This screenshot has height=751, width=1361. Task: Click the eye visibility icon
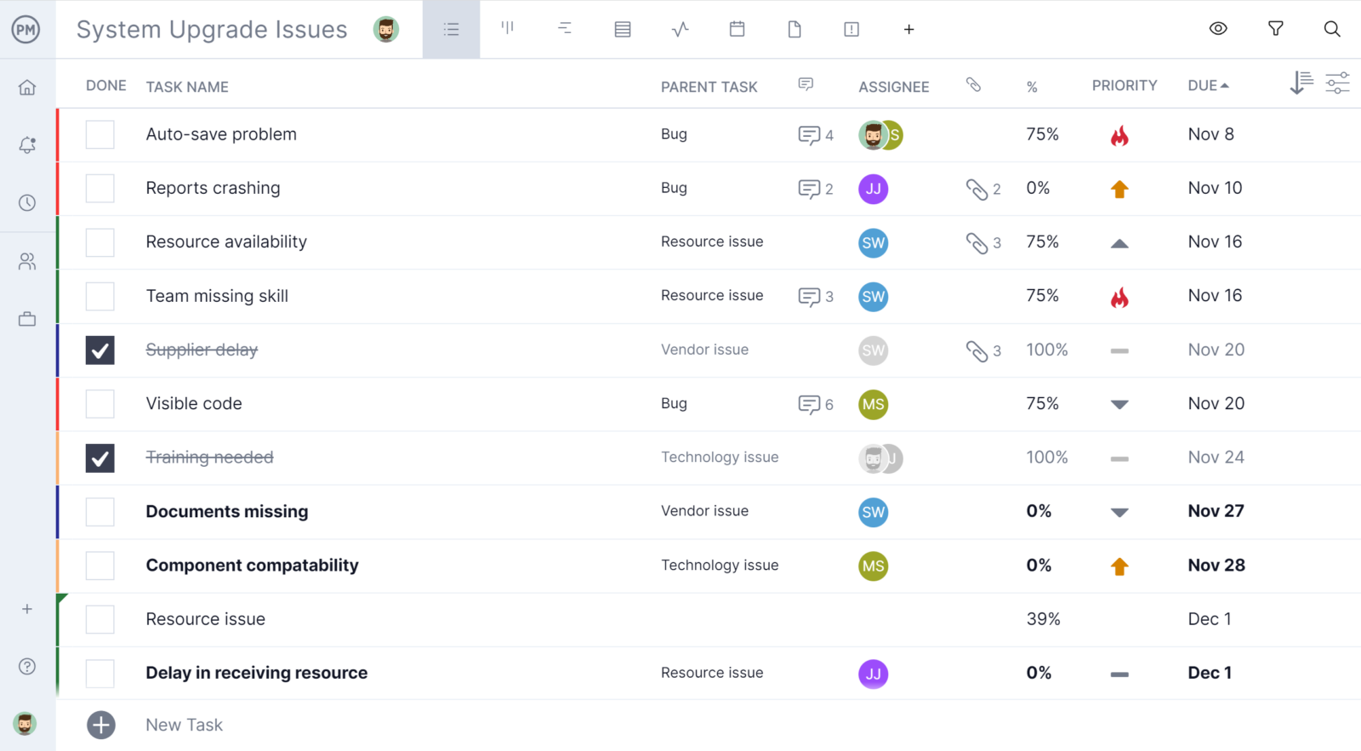(1218, 28)
